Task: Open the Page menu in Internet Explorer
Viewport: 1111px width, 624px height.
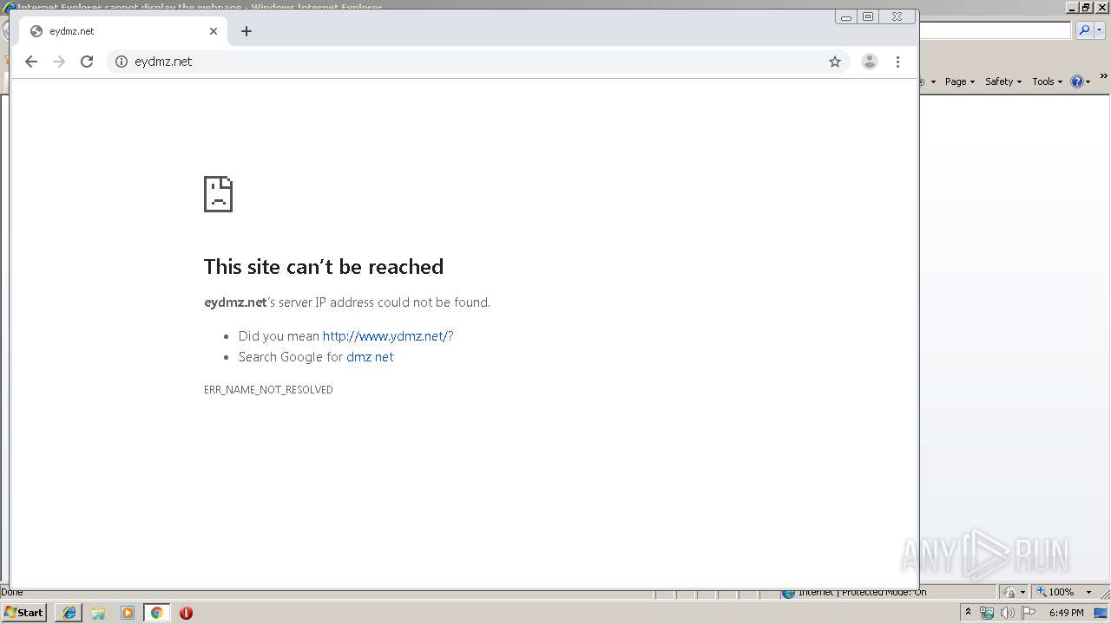Action: pyautogui.click(x=959, y=81)
